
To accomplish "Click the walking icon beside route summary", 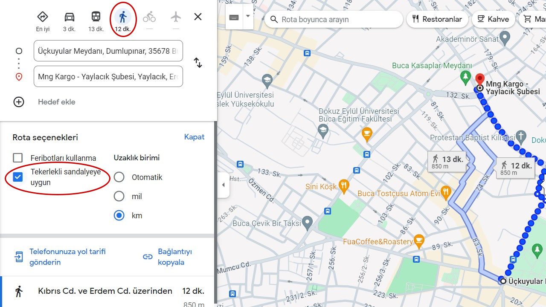I will pos(18,292).
